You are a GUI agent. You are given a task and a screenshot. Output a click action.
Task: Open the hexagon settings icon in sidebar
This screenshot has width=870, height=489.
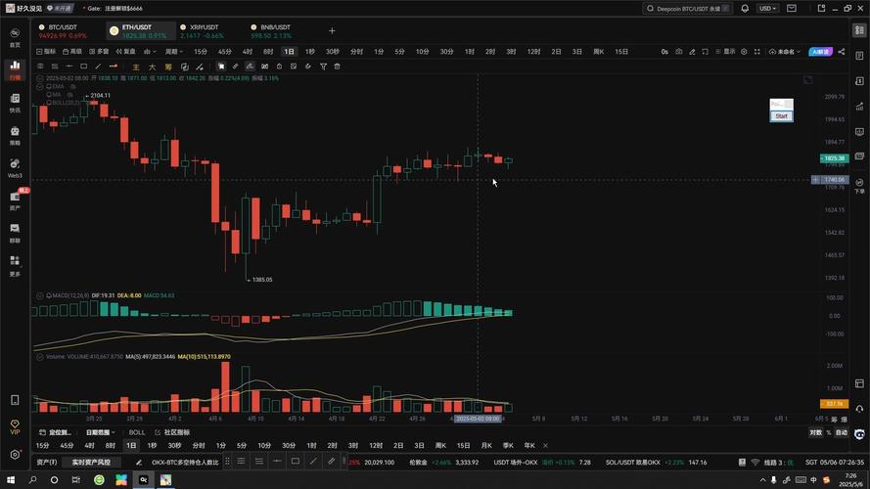(15, 455)
